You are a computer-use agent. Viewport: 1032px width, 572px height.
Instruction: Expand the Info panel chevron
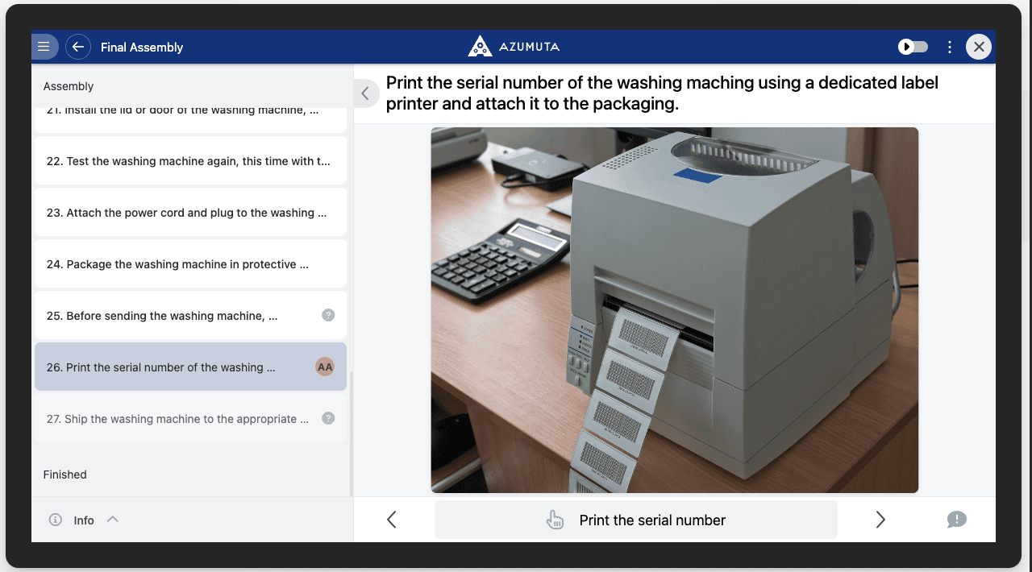click(113, 520)
